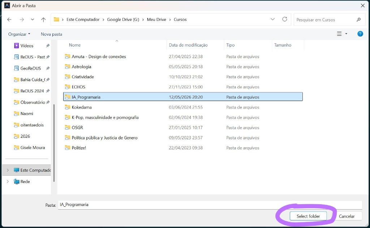Open Vídeos in the sidebar
The width and height of the screenshot is (370, 228).
tap(27, 46)
